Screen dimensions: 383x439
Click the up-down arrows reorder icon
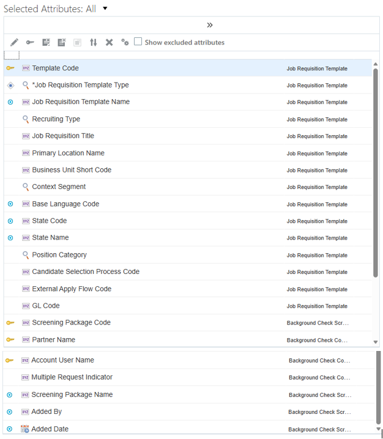93,43
